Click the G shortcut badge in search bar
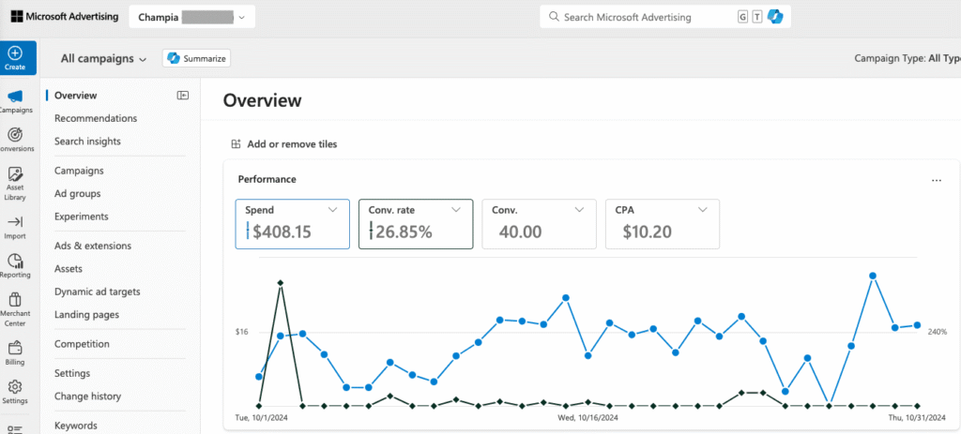 (743, 17)
